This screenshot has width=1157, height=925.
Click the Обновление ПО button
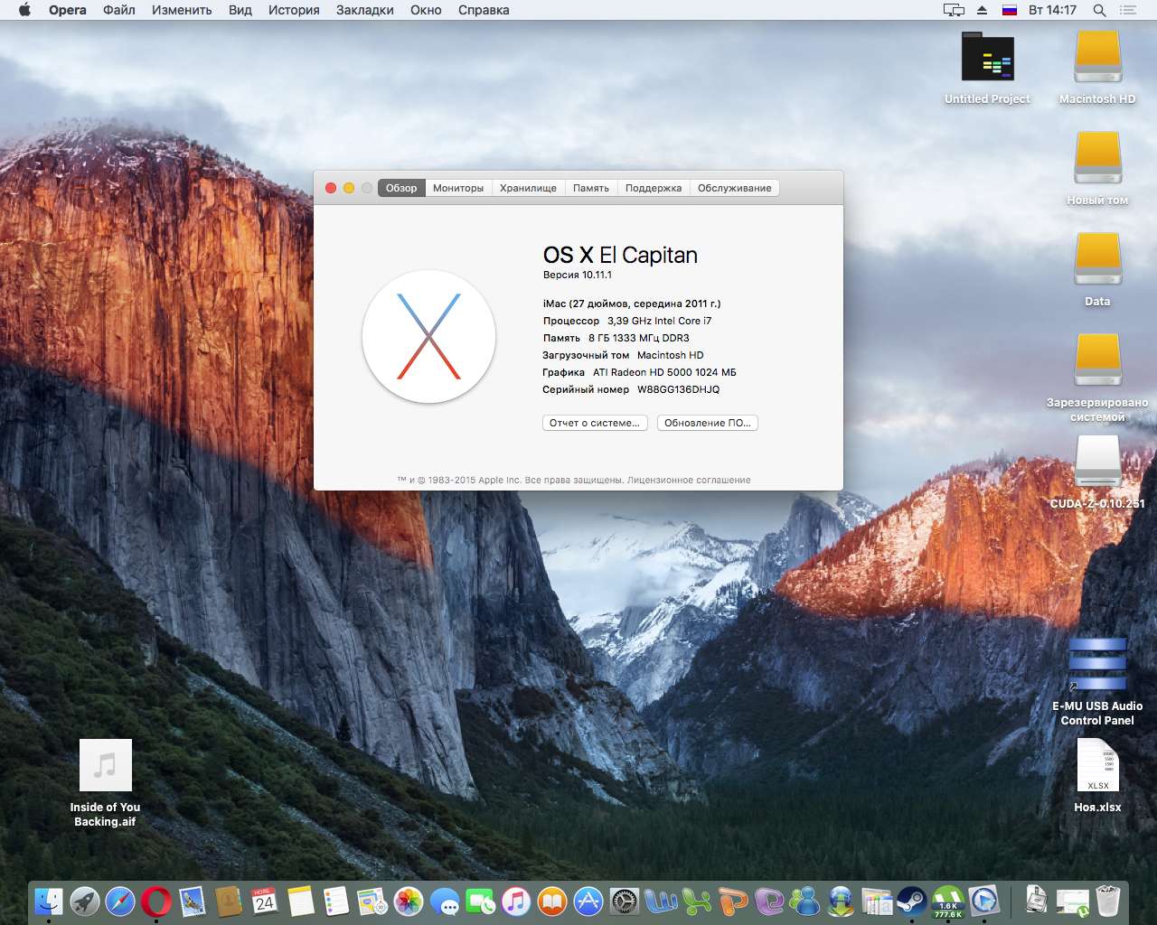[x=707, y=423]
